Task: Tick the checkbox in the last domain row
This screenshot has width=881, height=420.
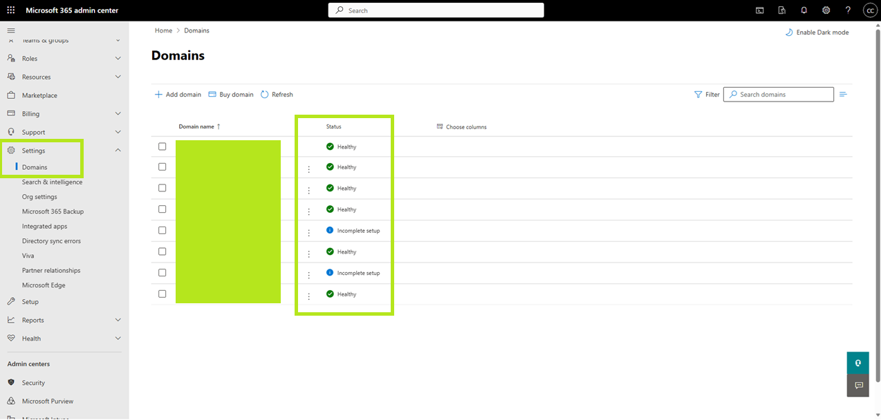Action: point(163,294)
